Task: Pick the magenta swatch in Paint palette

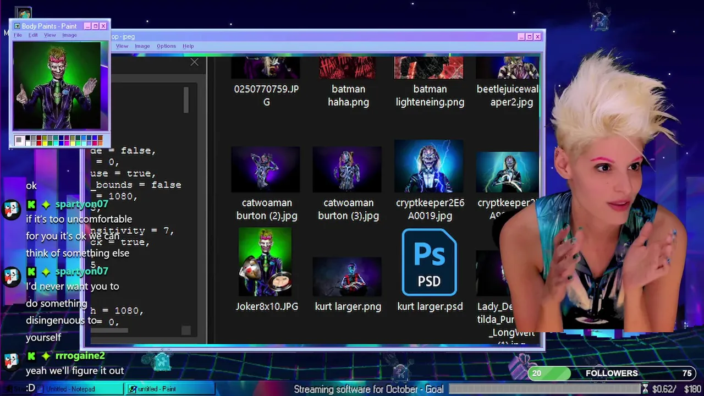Action: pos(67,143)
